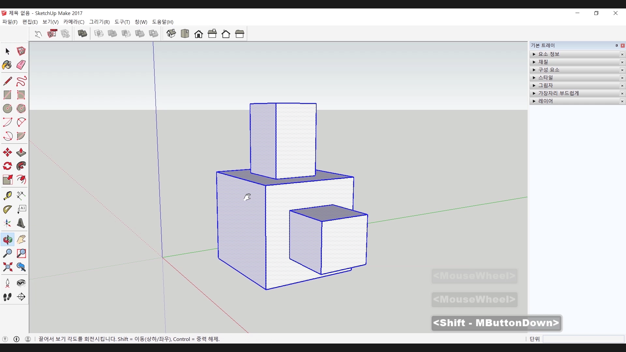
Task: Select the Rotate tool
Action: point(7,166)
